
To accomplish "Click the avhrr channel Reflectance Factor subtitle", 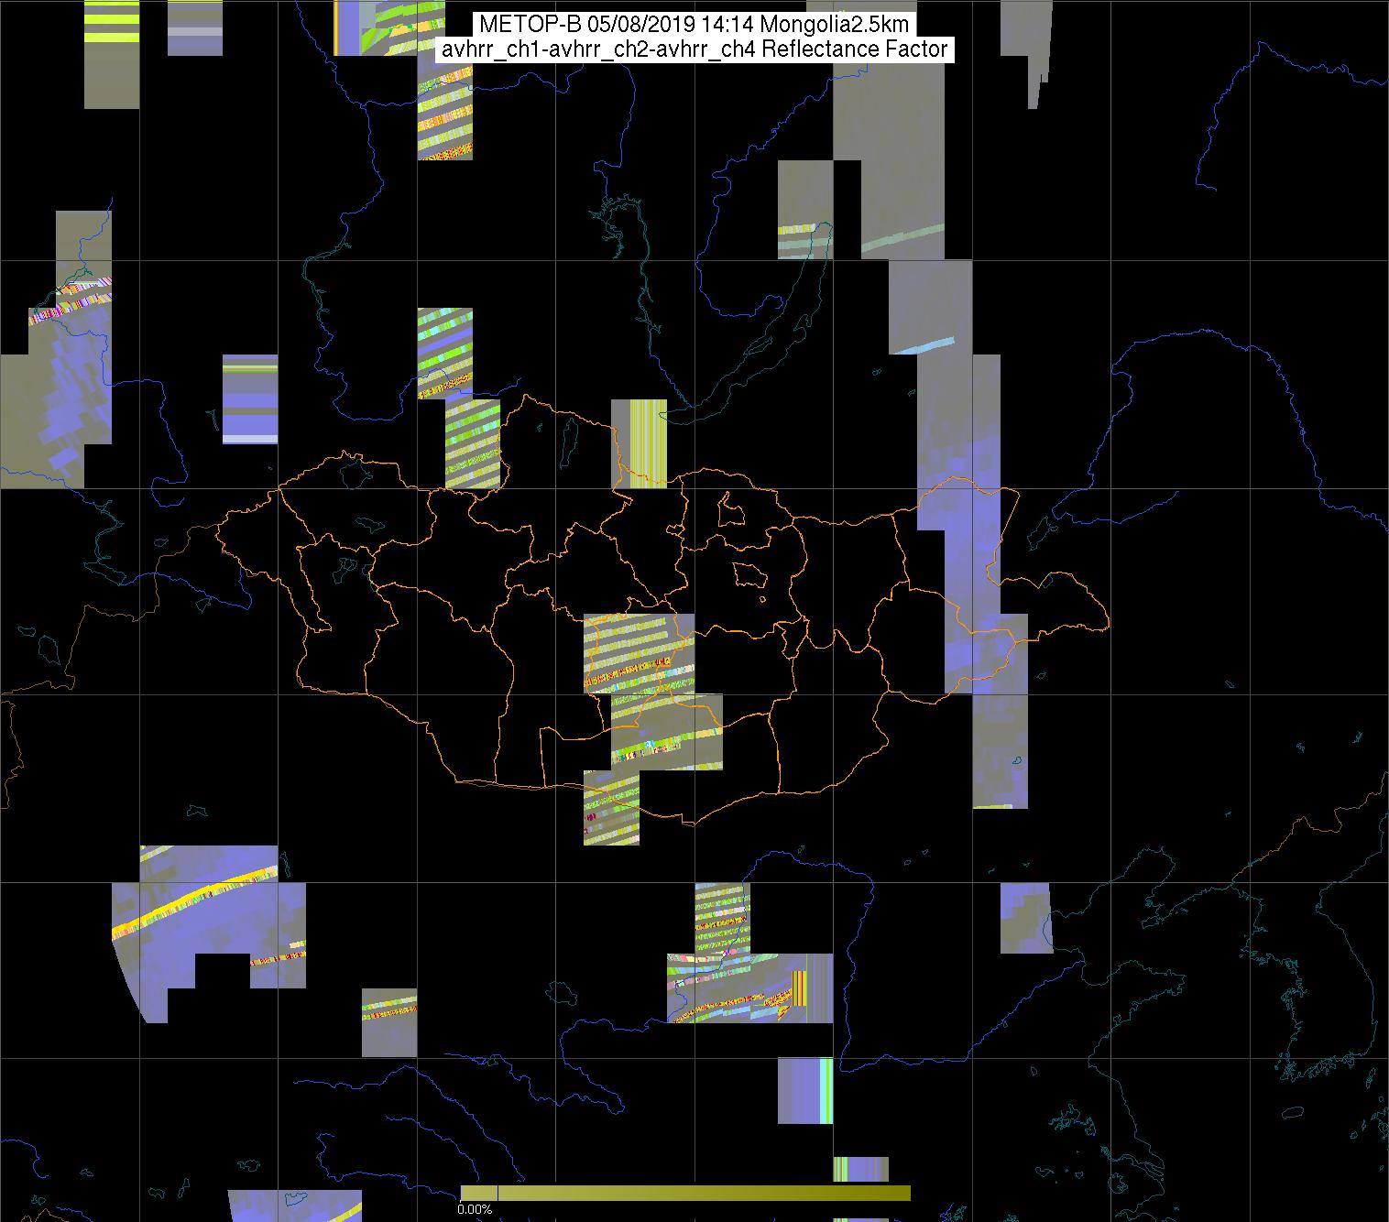I will click(x=694, y=49).
